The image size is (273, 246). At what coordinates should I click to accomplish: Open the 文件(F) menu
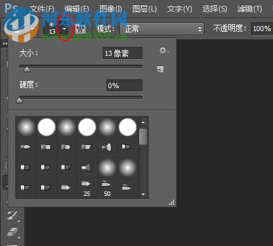(x=42, y=9)
